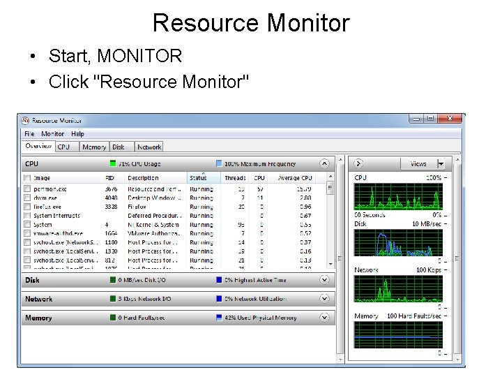The height and width of the screenshot is (377, 502).
Task: Close the Resource Monitor window
Action: pos(450,119)
